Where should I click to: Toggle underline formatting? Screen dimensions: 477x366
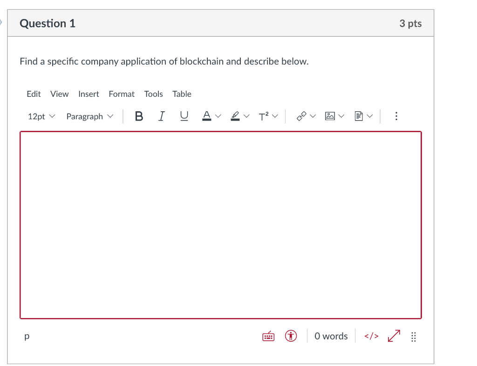184,116
